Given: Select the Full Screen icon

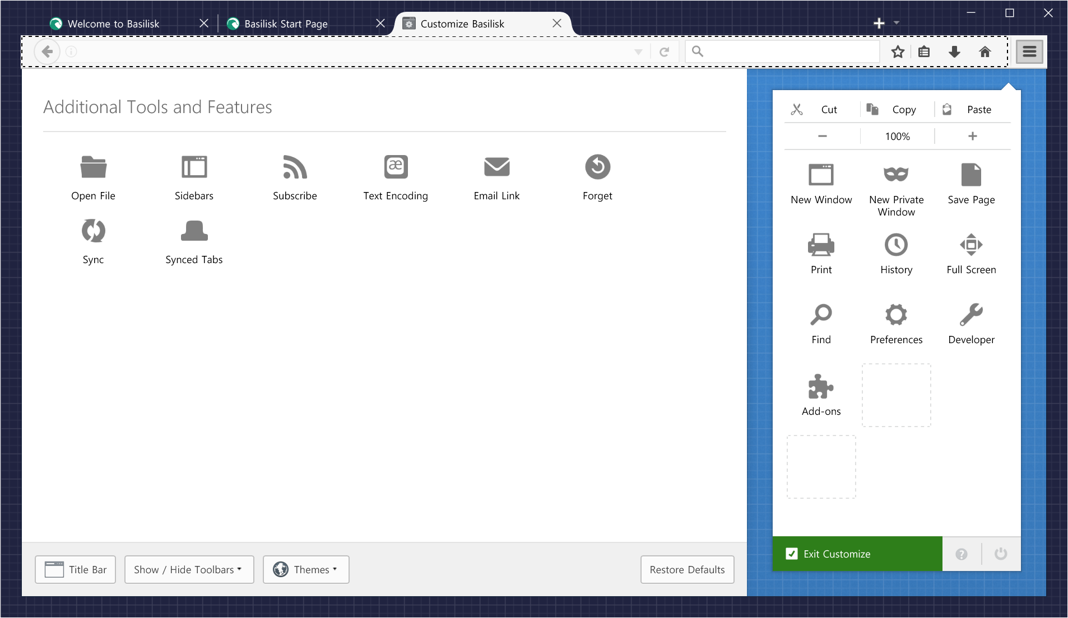Looking at the screenshot, I should point(971,245).
